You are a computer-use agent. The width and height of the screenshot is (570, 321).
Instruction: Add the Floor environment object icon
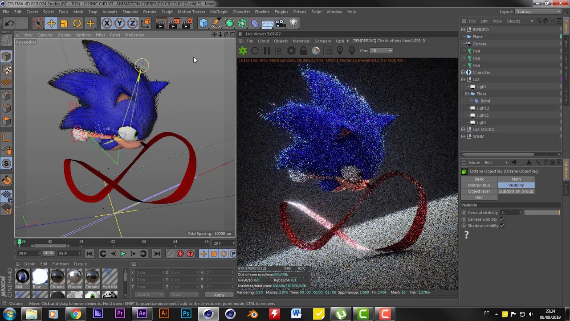268,23
